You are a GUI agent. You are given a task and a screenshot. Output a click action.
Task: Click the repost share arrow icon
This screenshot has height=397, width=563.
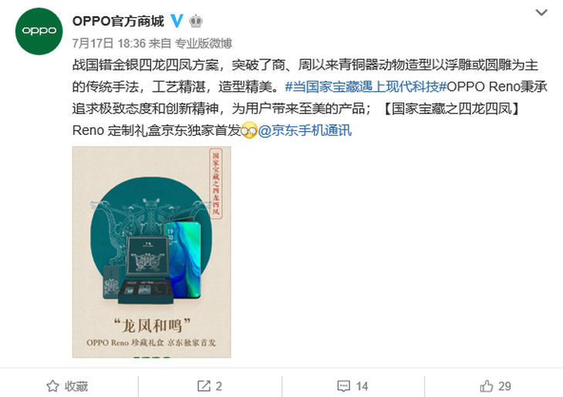204,386
